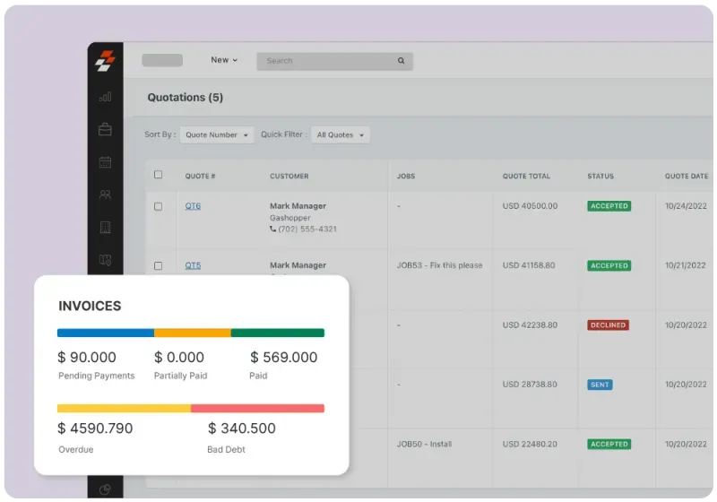This screenshot has width=717, height=502.
Task: Open the bar chart dashboard icon
Action: coord(106,97)
